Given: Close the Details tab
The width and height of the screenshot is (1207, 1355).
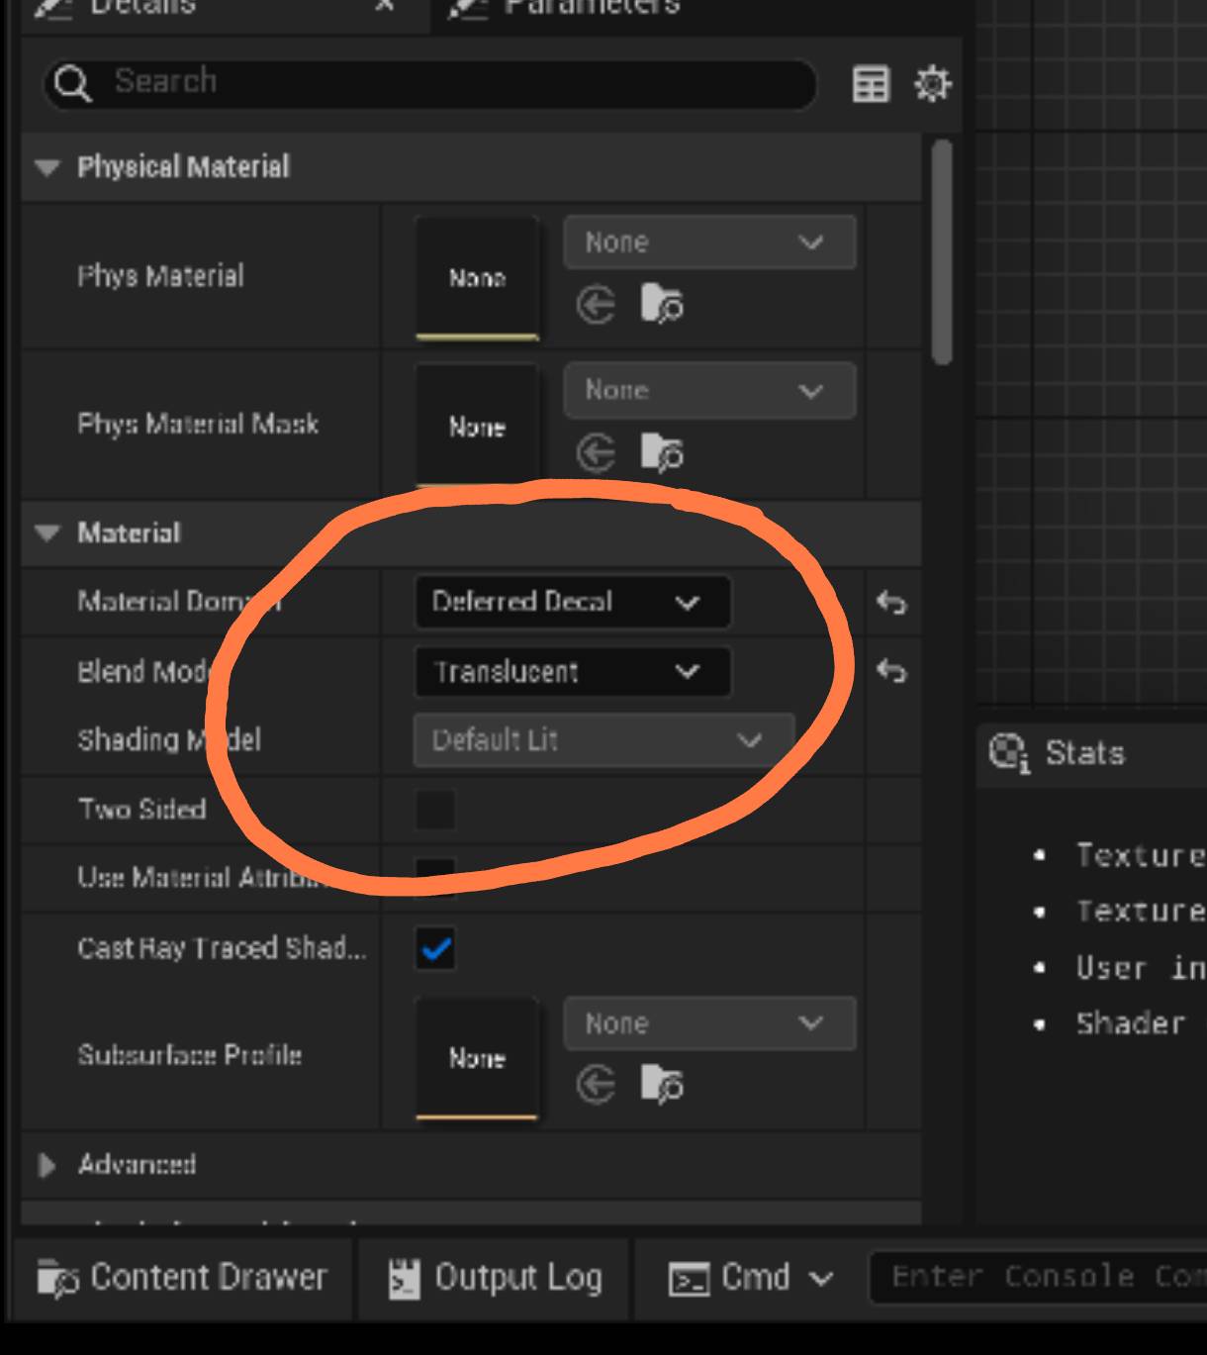Looking at the screenshot, I should [386, 6].
